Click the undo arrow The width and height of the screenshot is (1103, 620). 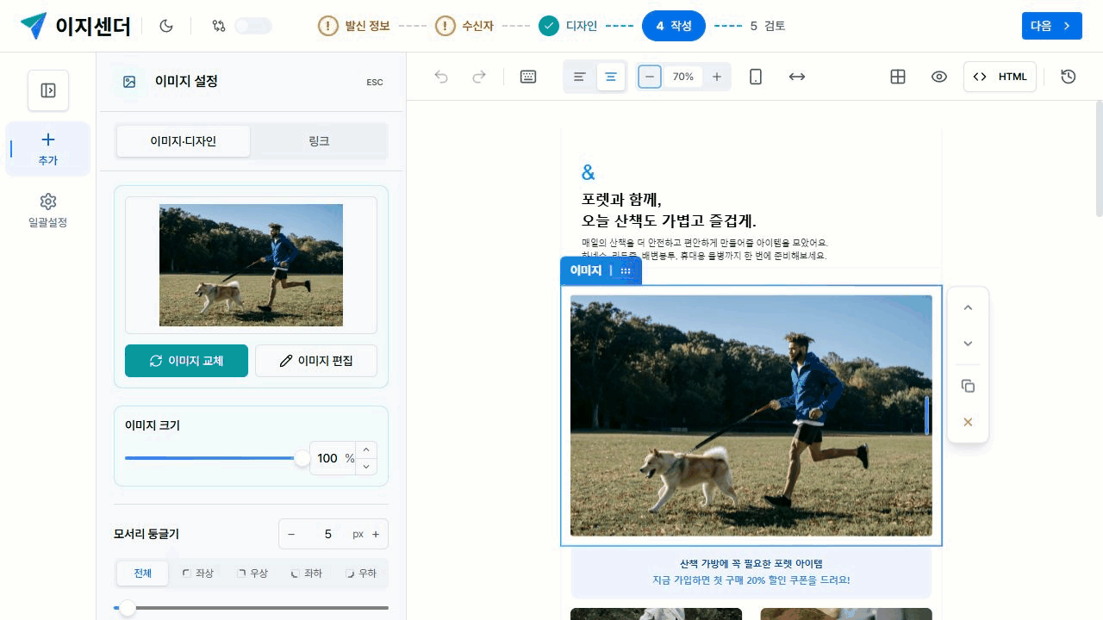pyautogui.click(x=441, y=77)
